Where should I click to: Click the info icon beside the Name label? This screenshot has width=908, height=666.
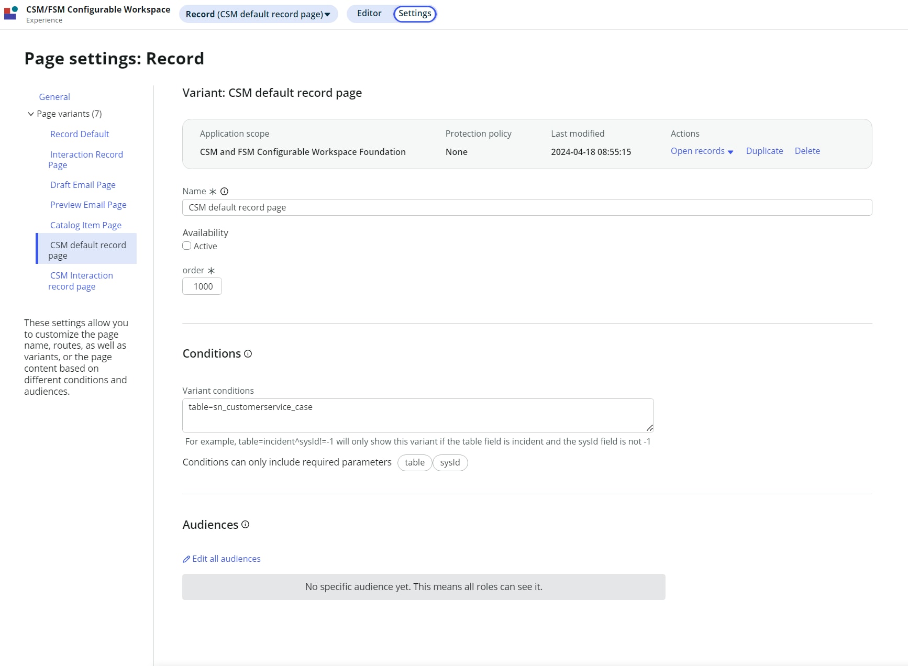point(224,191)
